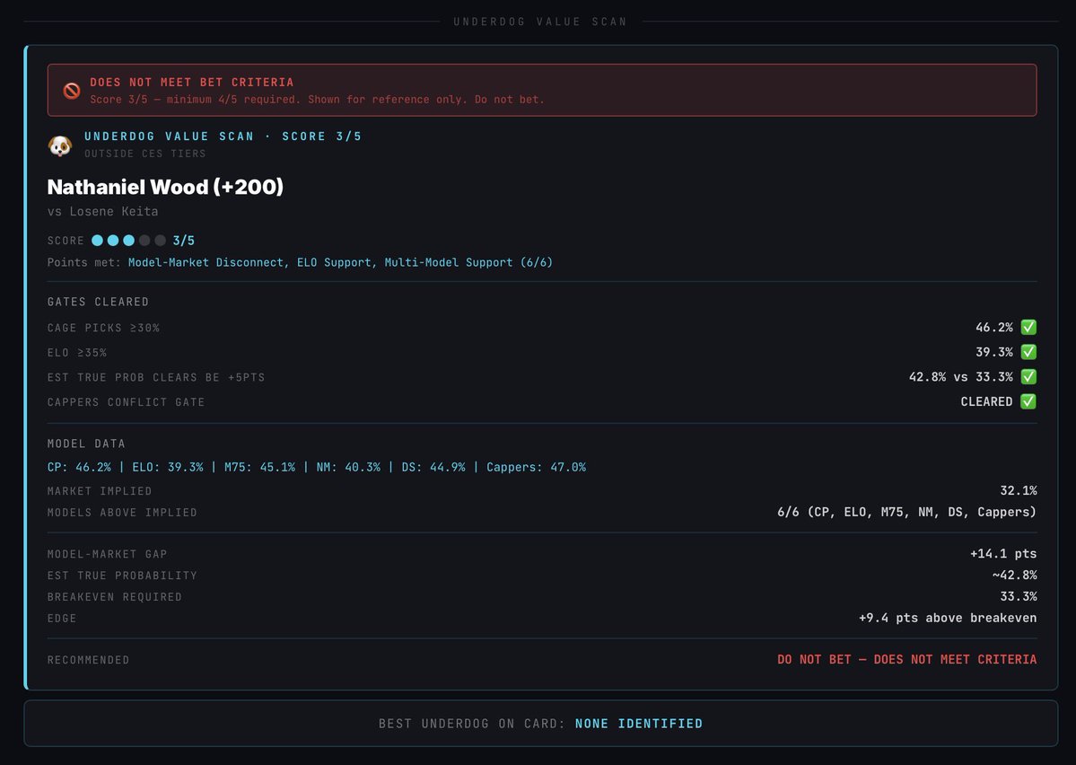Click '6/6 (CP, ELO, M75, NM, DS, Cappers)' value
Screen dimensions: 1076x765
tap(906, 512)
